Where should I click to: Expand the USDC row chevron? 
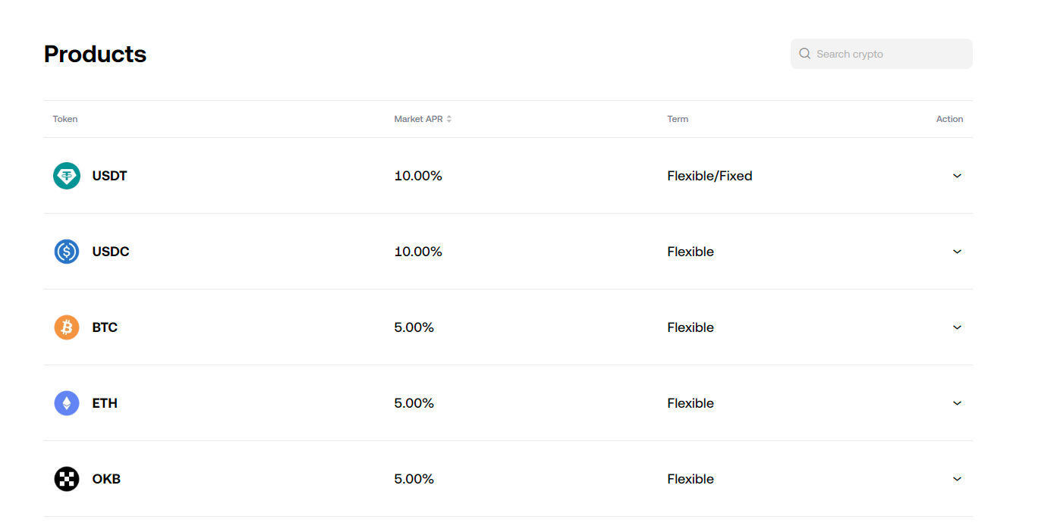pos(957,252)
